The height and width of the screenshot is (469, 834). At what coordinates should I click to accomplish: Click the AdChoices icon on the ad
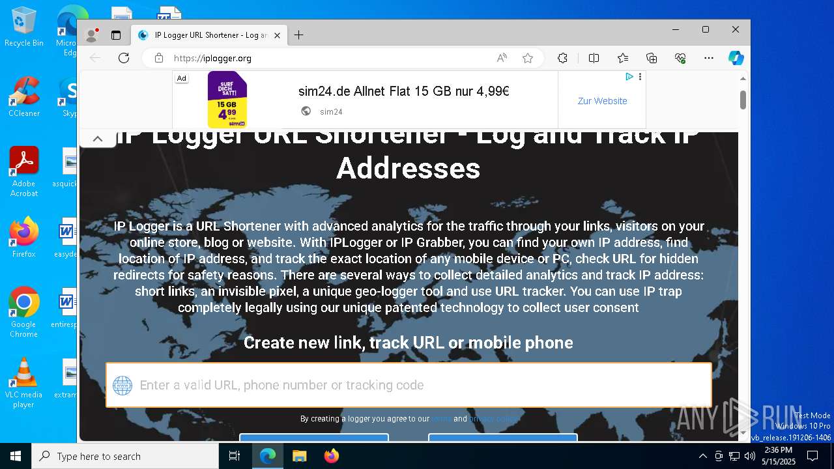click(x=629, y=77)
